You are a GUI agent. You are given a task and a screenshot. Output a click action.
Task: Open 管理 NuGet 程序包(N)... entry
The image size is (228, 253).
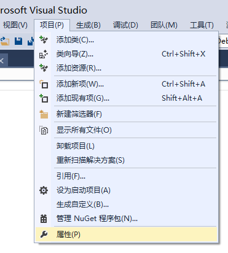pos(126,219)
